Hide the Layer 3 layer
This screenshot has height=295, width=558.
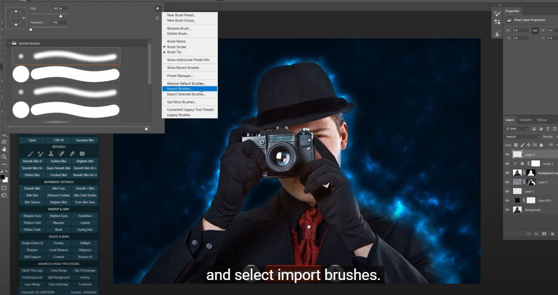pos(507,154)
